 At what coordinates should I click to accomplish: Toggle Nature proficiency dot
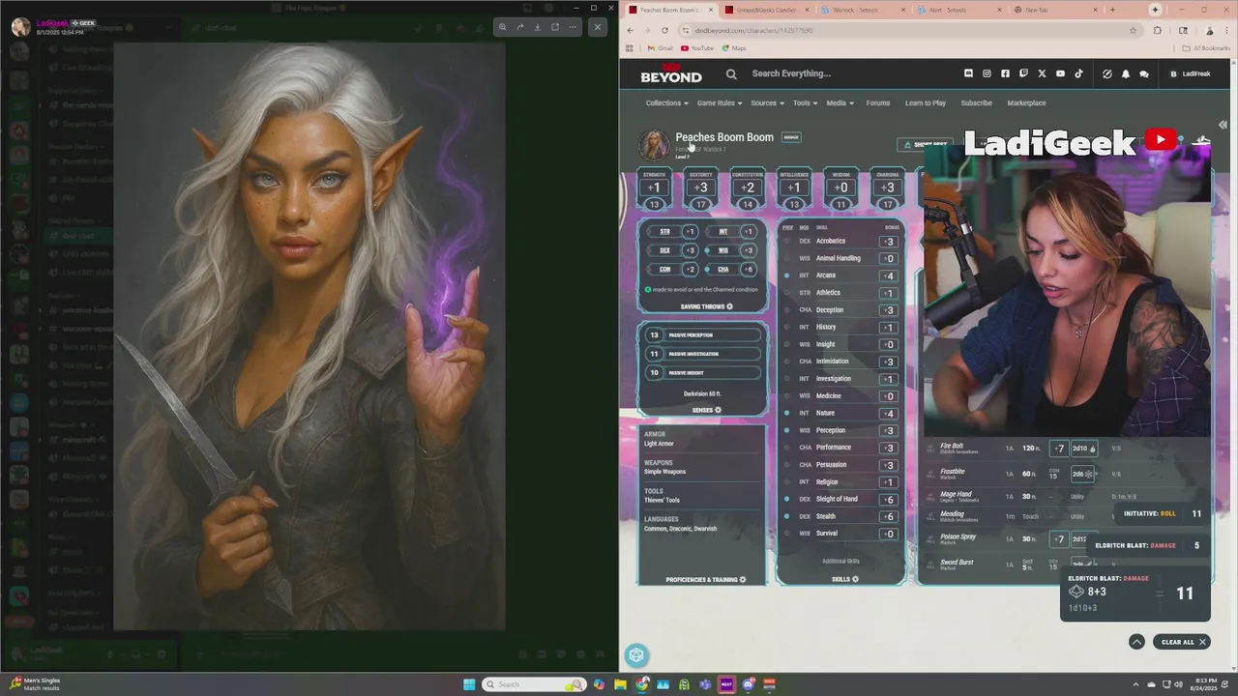coord(786,414)
